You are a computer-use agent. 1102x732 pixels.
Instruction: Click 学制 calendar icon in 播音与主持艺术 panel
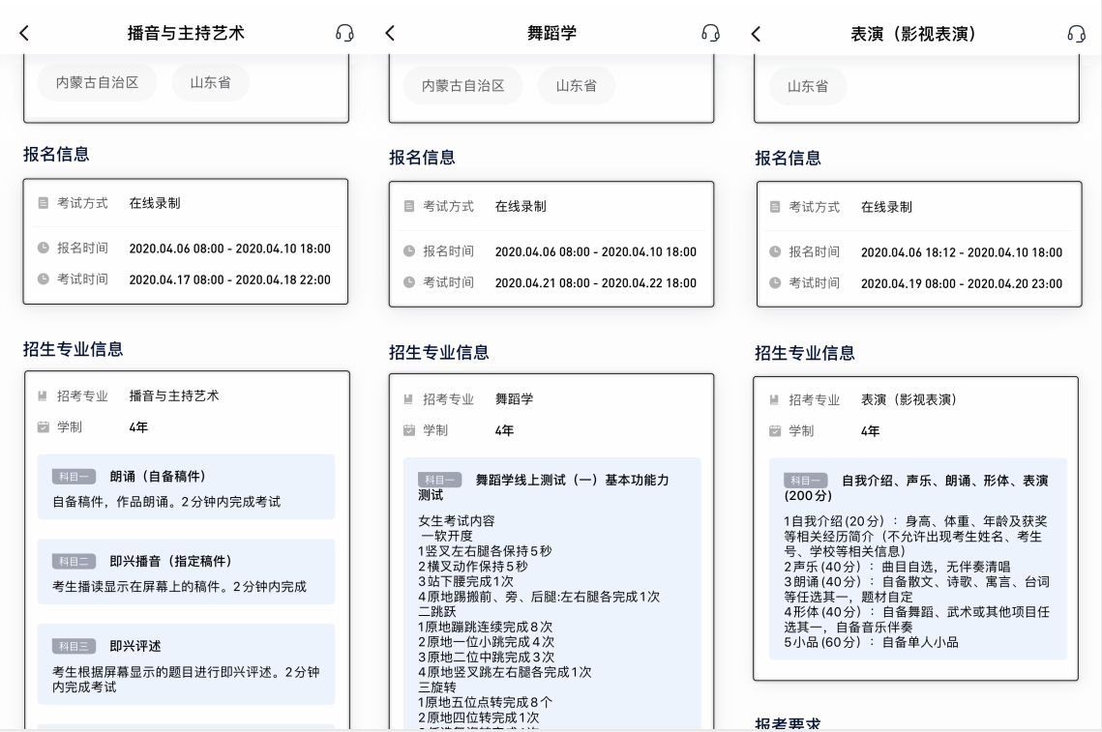(x=44, y=427)
